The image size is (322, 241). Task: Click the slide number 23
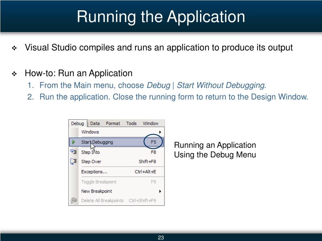click(161, 238)
